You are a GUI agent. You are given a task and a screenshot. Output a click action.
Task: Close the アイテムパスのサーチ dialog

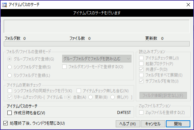(188, 5)
